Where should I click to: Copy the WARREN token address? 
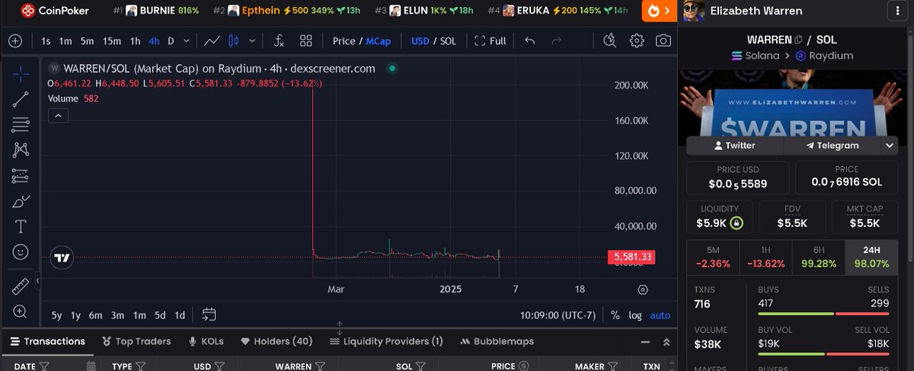798,40
